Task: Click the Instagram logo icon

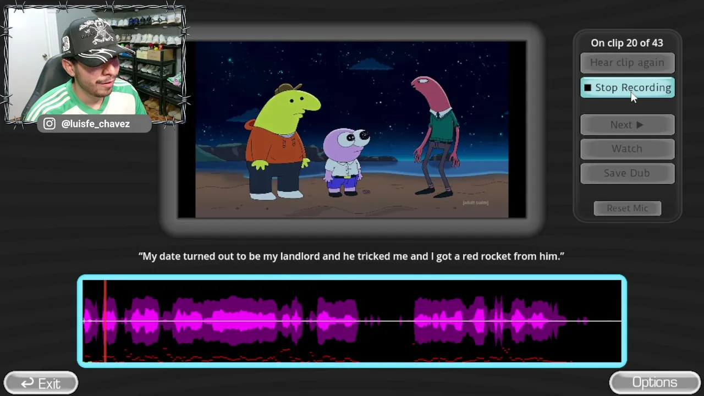Action: tap(50, 124)
